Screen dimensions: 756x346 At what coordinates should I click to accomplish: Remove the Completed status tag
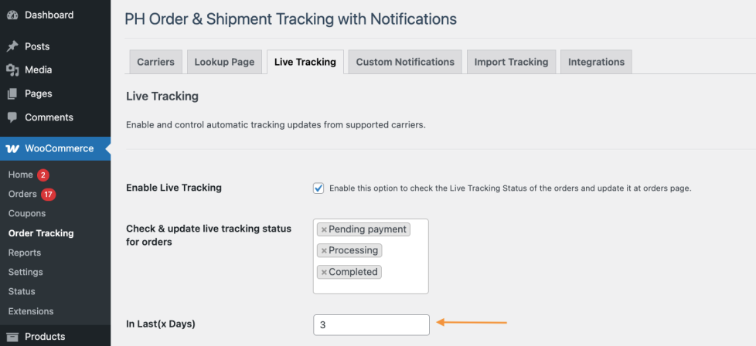[324, 273]
